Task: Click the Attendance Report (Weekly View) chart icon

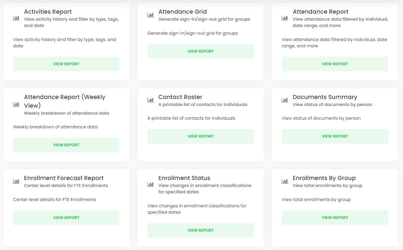Action: pyautogui.click(x=16, y=104)
